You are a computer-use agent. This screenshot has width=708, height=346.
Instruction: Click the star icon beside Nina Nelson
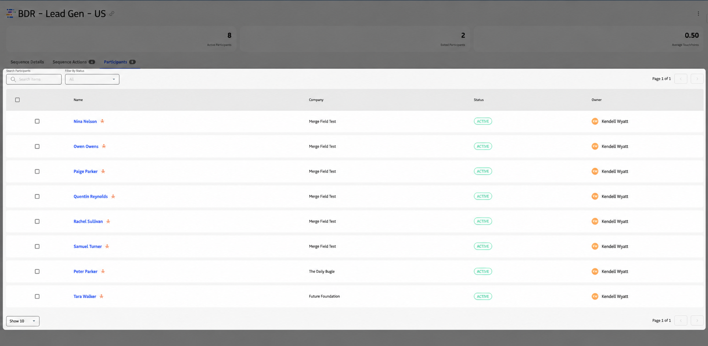coord(102,121)
